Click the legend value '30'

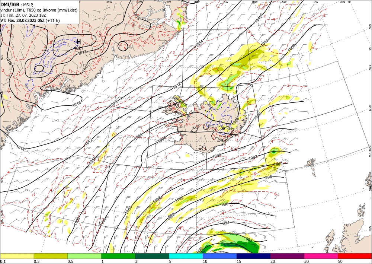pos(307,261)
